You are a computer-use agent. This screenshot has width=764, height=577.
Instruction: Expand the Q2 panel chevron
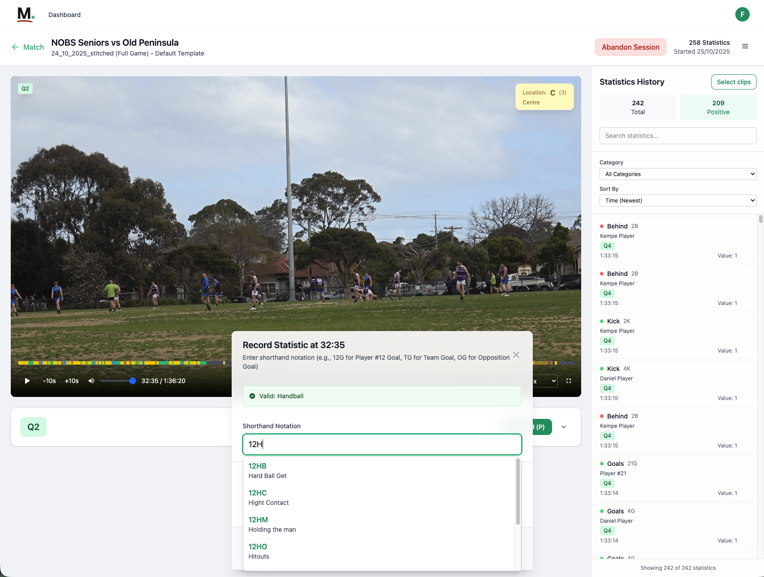coord(564,427)
